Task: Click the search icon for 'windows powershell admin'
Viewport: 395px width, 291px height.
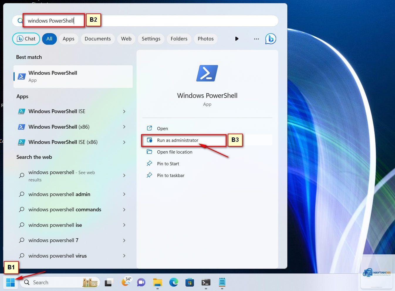Action: pos(21,194)
